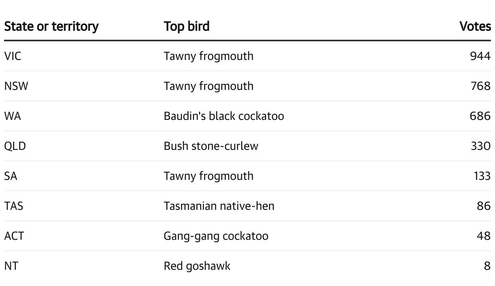Click the 'State or territory' column header

click(x=51, y=26)
